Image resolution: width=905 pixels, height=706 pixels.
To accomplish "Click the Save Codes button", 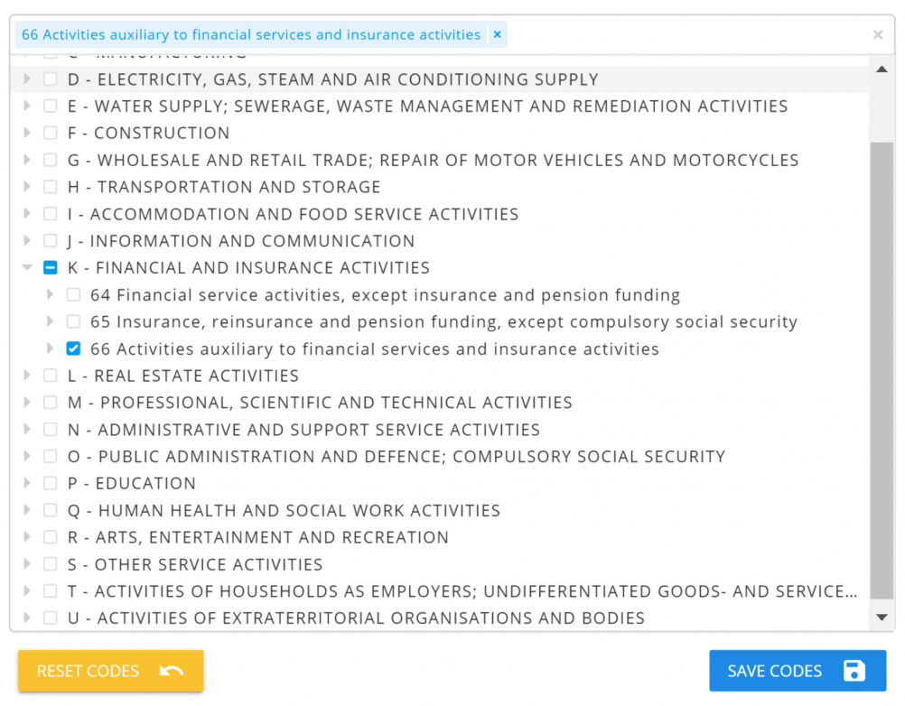I will [x=798, y=671].
